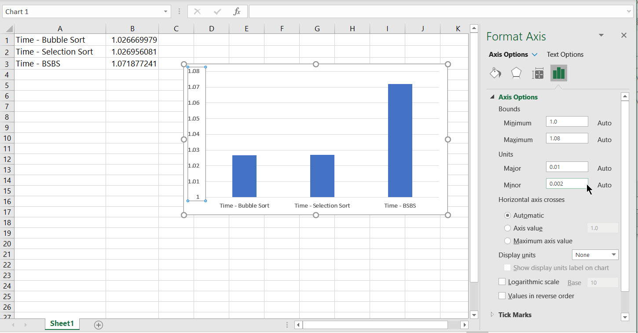Screen dimensions: 638x333
Task: Select the Time - BSBS bar in chart
Action: click(x=400, y=140)
